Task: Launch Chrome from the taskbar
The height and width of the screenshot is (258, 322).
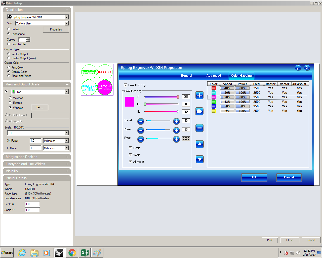Action: click(x=72, y=253)
